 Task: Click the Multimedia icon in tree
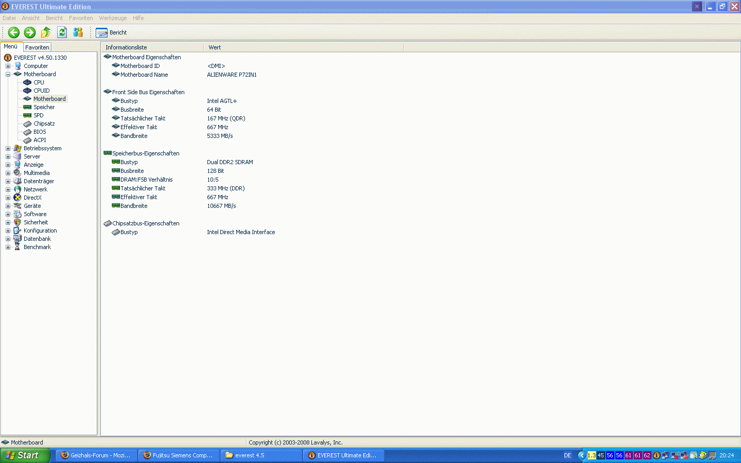[x=17, y=173]
